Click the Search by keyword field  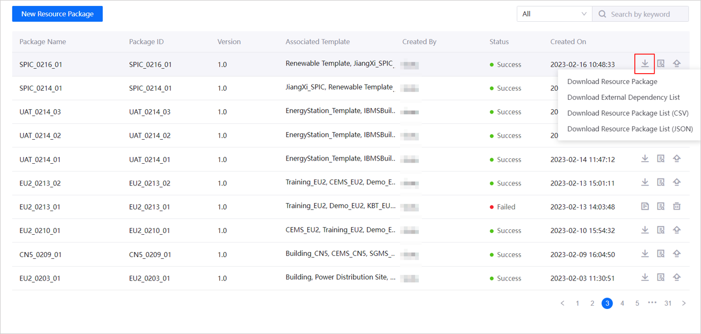pos(640,14)
